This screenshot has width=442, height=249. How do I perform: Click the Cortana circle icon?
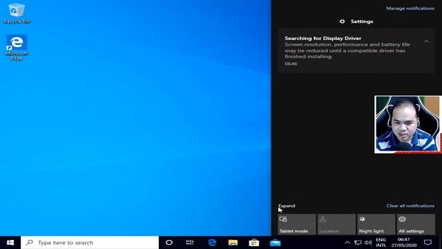pyautogui.click(x=169, y=243)
